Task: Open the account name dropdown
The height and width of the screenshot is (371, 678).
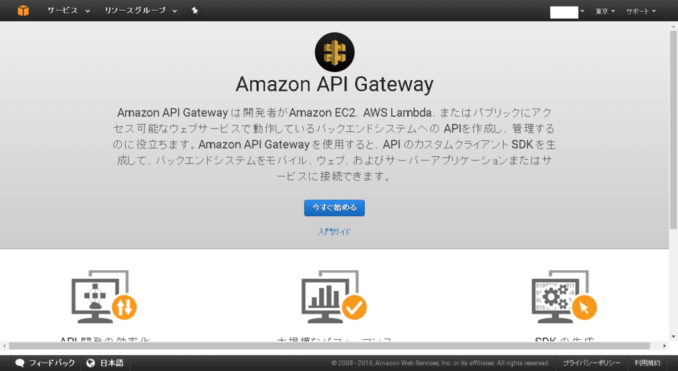Action: (x=567, y=12)
